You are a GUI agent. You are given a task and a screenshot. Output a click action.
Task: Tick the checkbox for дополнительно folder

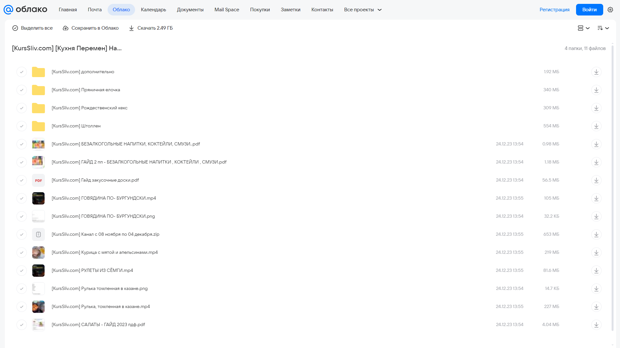tap(22, 72)
